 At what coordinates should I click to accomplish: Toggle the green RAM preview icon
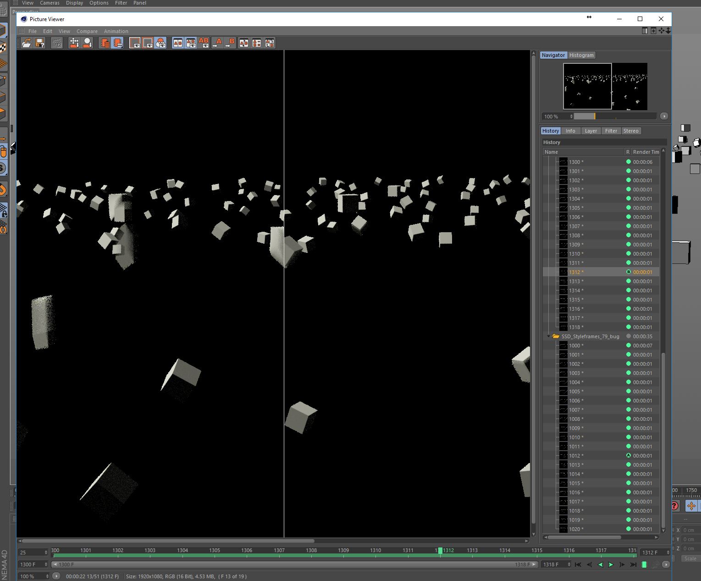(644, 564)
